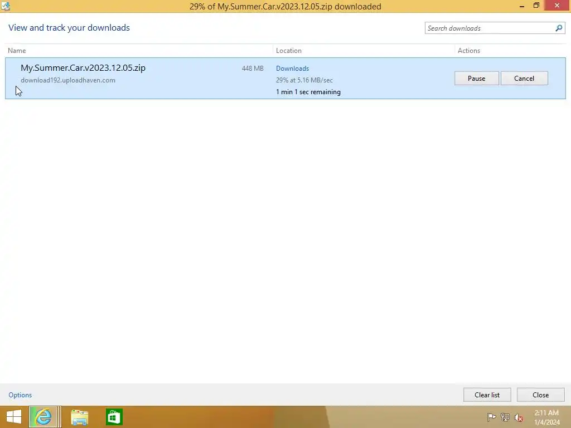Minimize the View Downloads window
The image size is (571, 428).
(522, 6)
